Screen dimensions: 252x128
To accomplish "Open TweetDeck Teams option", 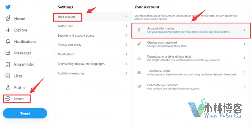I will coord(191,73).
